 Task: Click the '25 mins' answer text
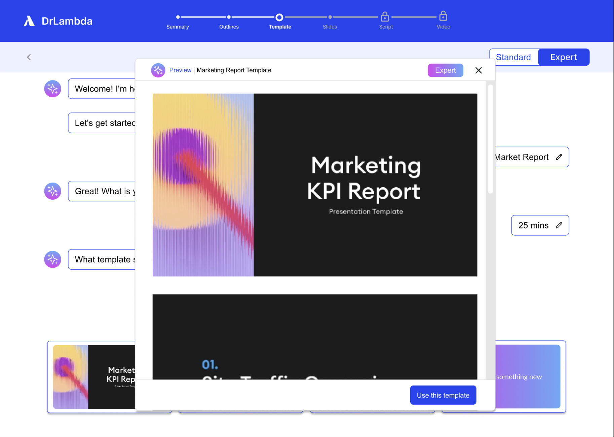[x=533, y=225]
